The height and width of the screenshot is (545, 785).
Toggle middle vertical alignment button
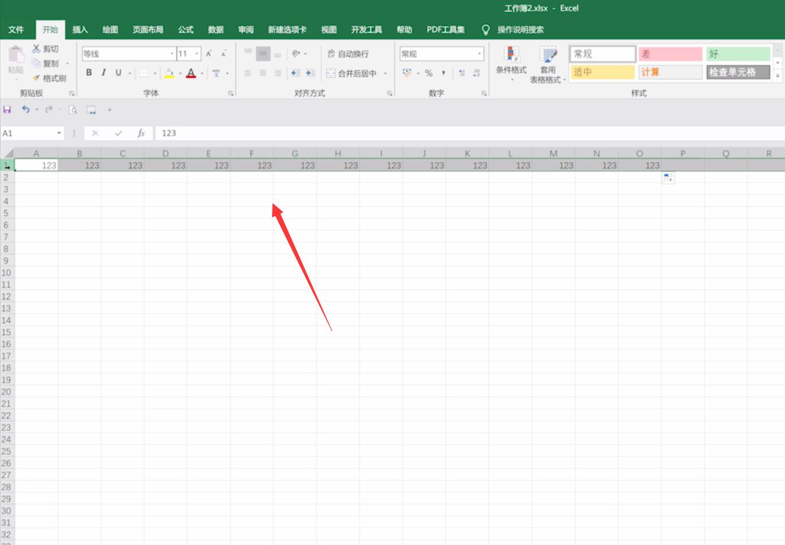pyautogui.click(x=263, y=54)
